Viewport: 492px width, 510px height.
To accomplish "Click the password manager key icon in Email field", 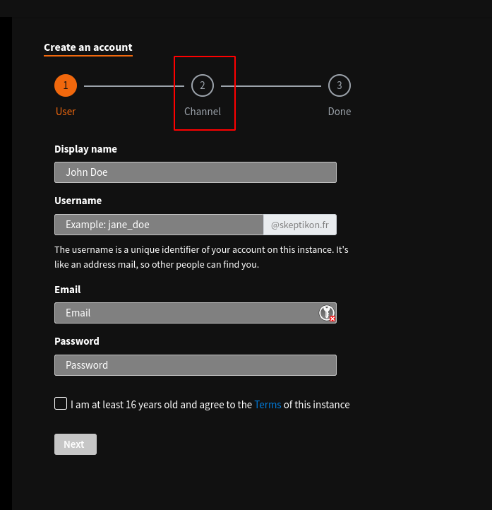I will pos(327,313).
